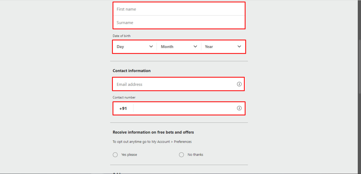Click the 'My Account > Preferences' opt-out text

[171, 142]
